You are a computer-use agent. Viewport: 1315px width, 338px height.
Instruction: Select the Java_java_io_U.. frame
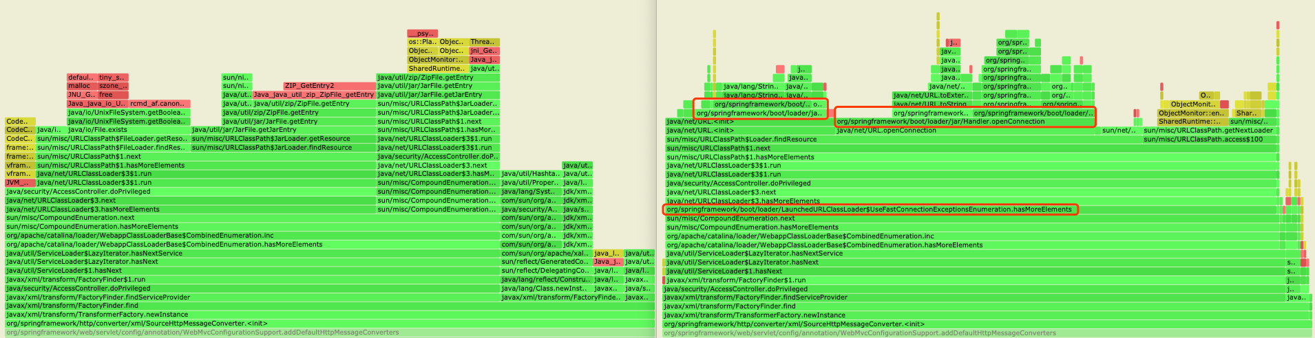point(97,104)
